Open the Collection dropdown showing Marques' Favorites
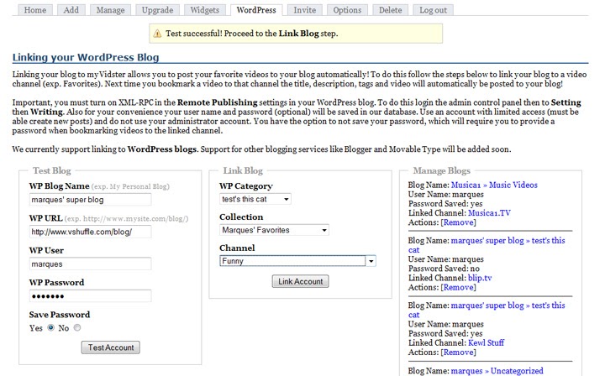605x376 pixels. (274, 230)
